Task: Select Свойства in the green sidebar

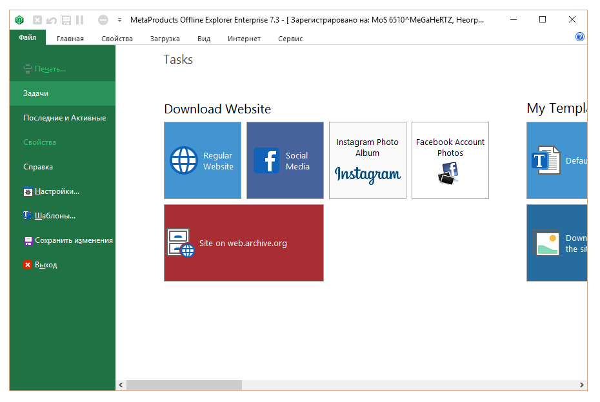Action: tap(63, 142)
